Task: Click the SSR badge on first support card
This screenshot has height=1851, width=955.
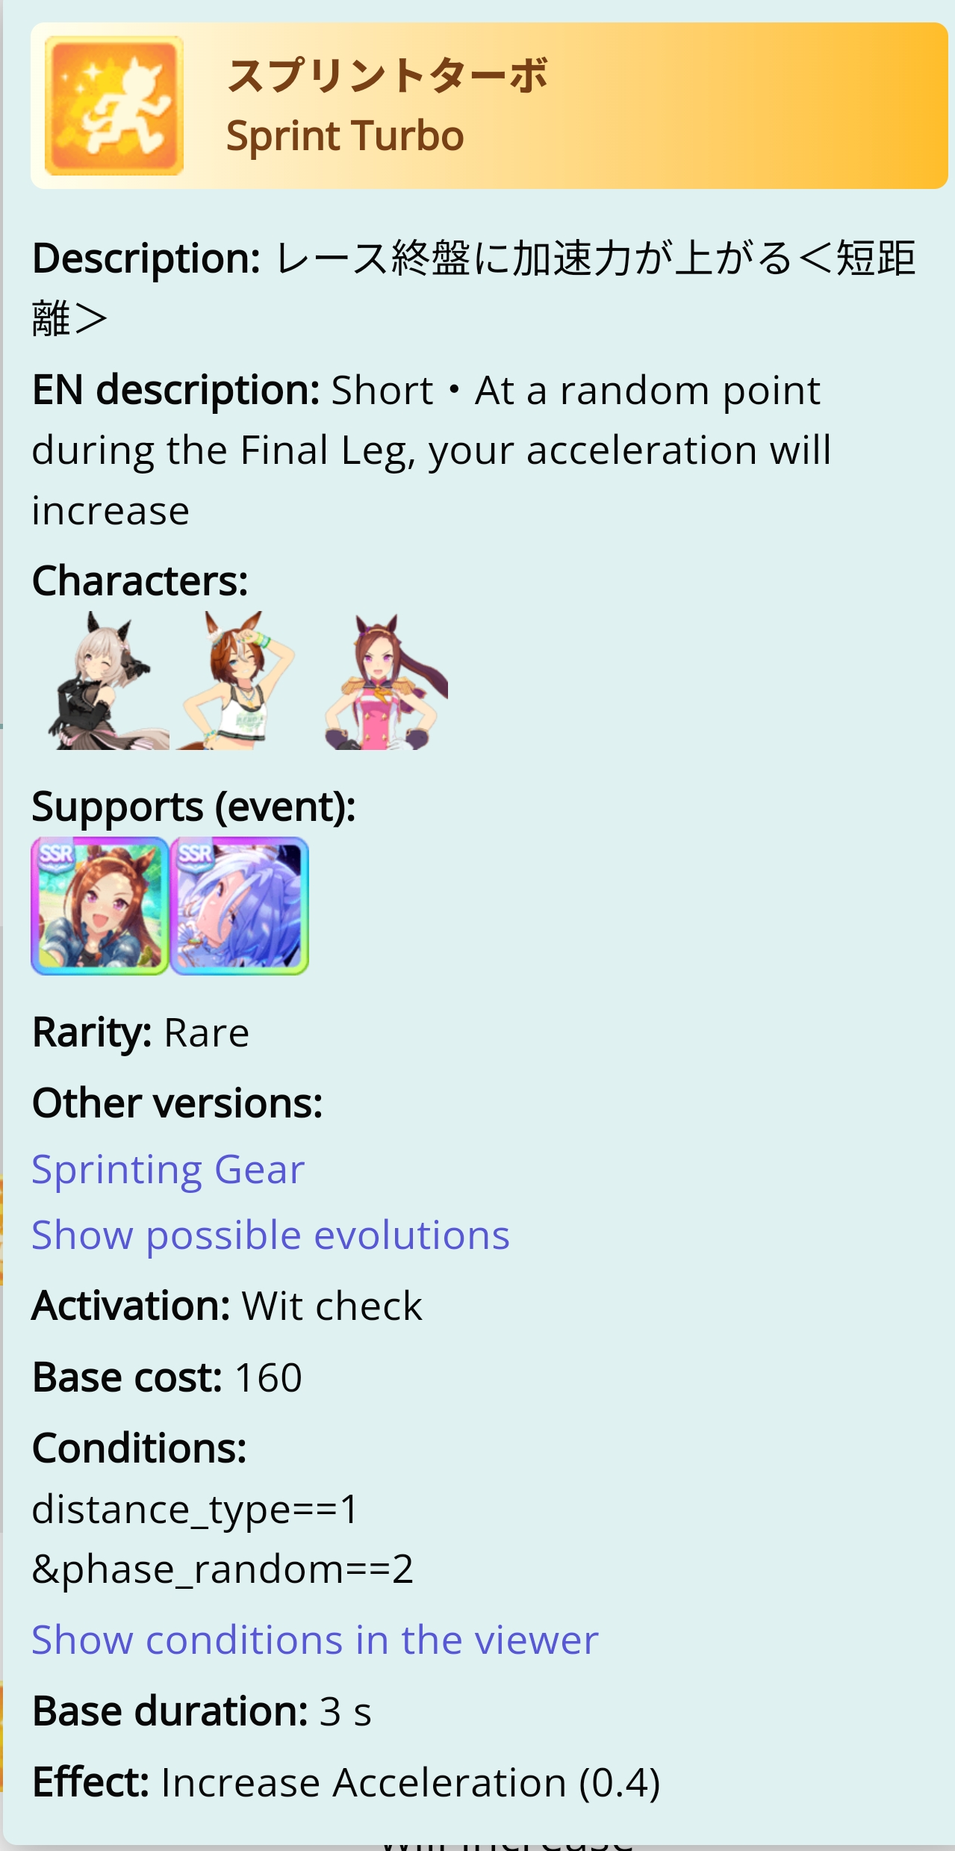Action: coord(56,853)
